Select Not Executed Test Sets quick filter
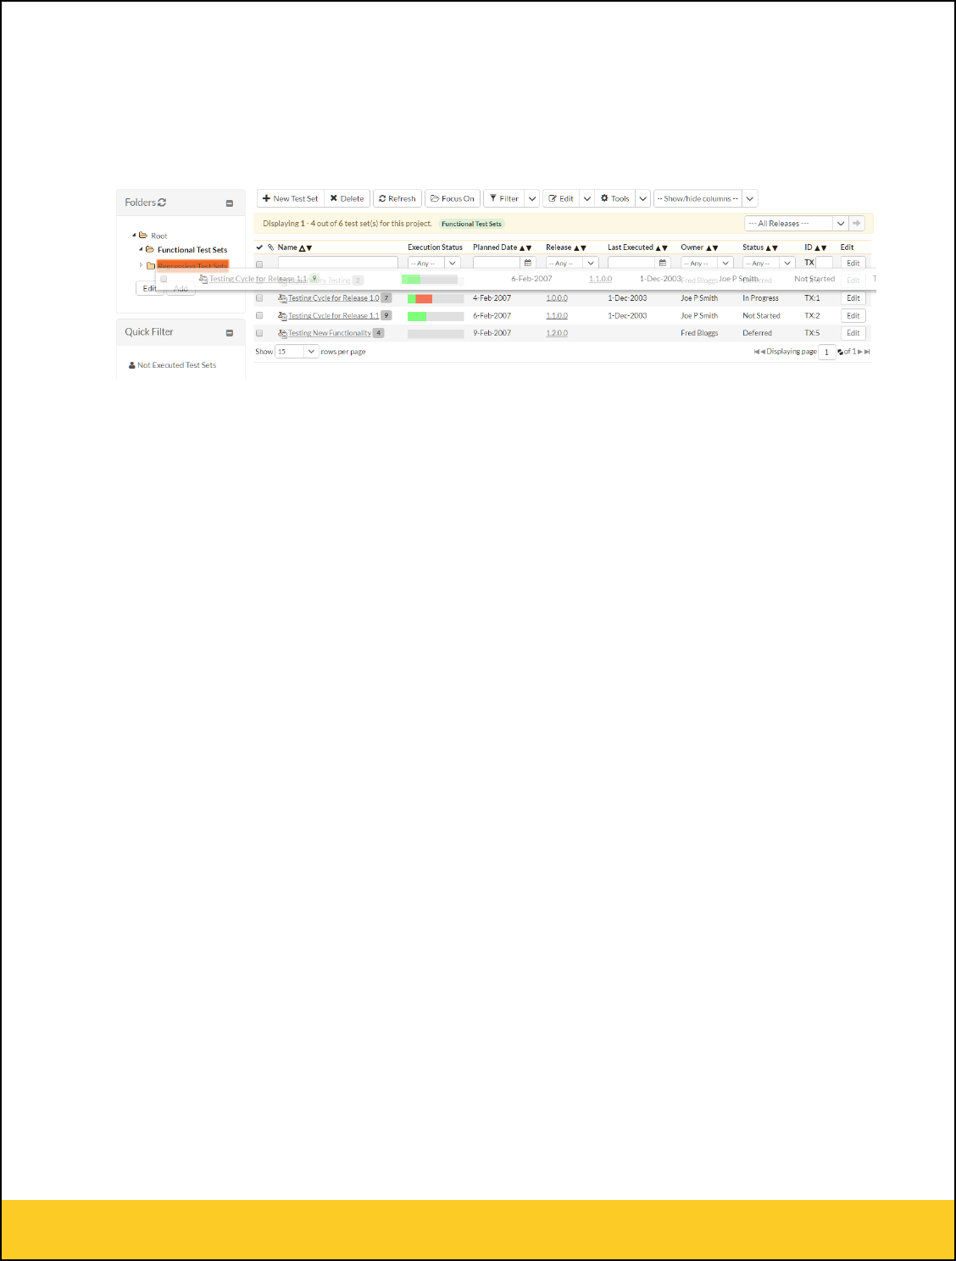This screenshot has height=1261, width=956. 176,365
